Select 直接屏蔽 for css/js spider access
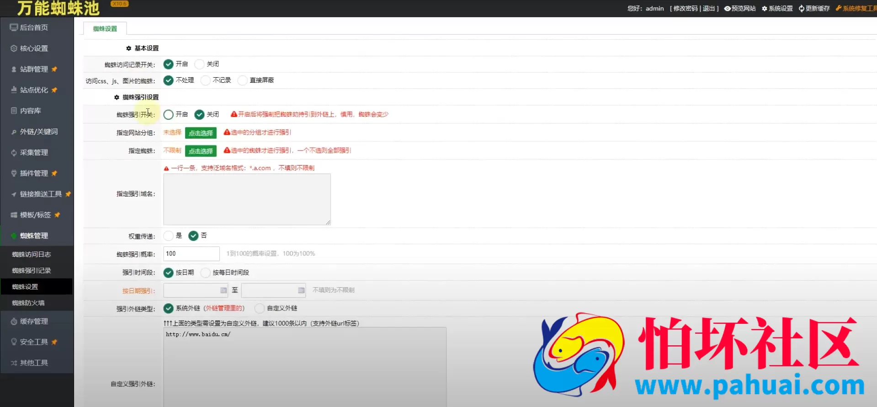Image resolution: width=877 pixels, height=407 pixels. (242, 80)
